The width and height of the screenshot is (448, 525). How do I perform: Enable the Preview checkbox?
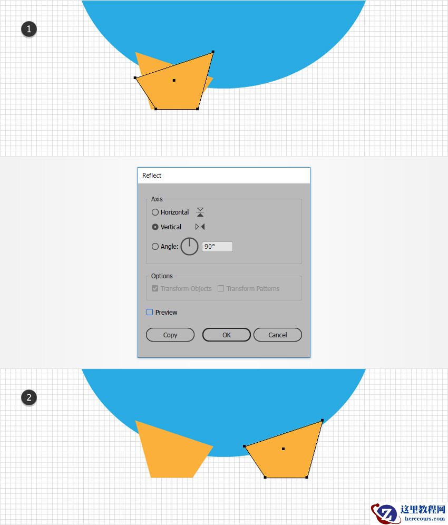point(150,312)
